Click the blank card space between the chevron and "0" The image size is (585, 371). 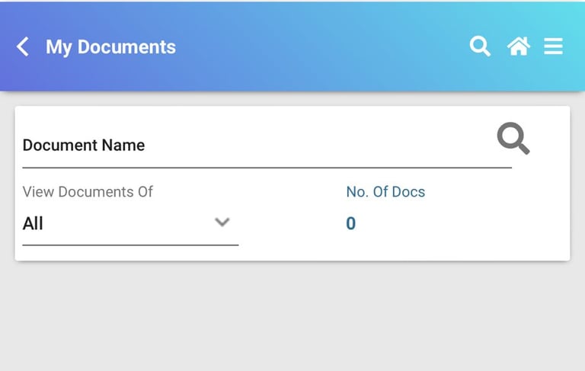pos(289,223)
